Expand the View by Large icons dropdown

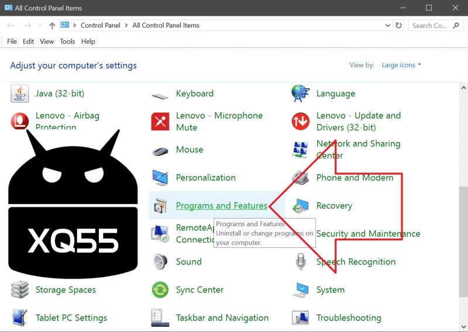tap(401, 65)
